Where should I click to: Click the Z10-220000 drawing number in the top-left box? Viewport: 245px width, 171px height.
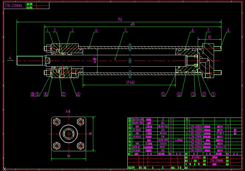13,6
